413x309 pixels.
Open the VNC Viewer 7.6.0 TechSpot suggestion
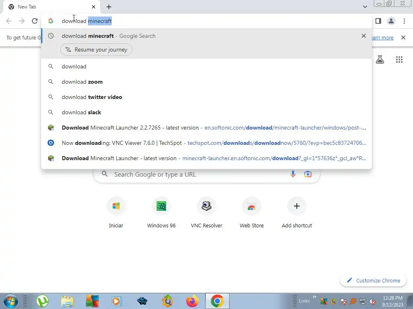(x=206, y=143)
